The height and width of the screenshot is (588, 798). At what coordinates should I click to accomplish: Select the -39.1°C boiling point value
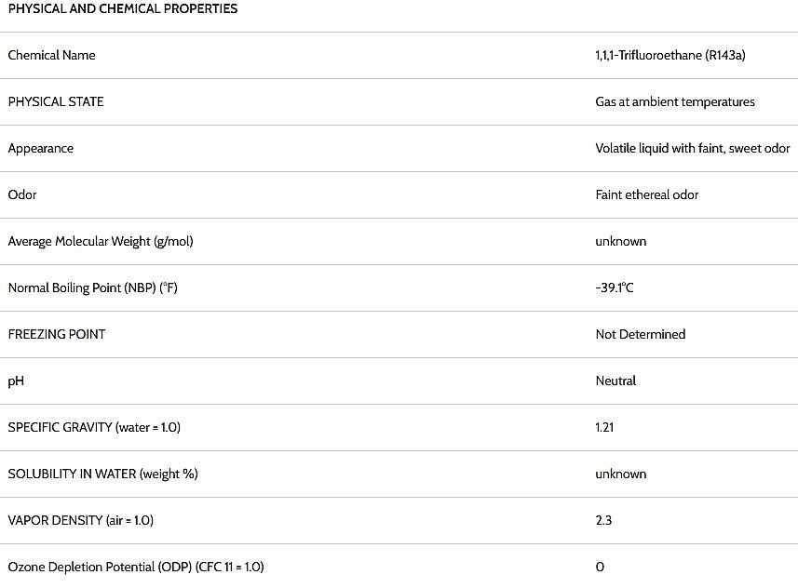click(x=615, y=287)
